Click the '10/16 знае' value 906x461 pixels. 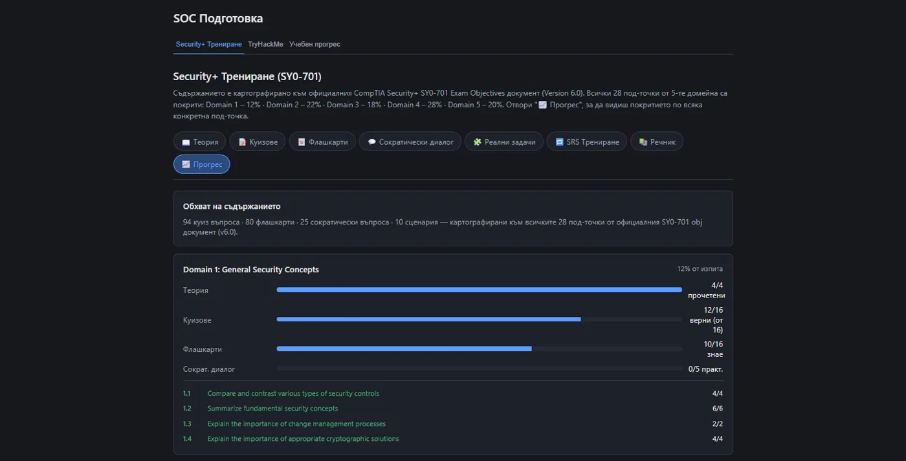pos(713,349)
